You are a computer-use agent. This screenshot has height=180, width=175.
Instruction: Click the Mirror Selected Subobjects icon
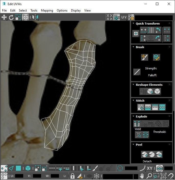point(35,17)
